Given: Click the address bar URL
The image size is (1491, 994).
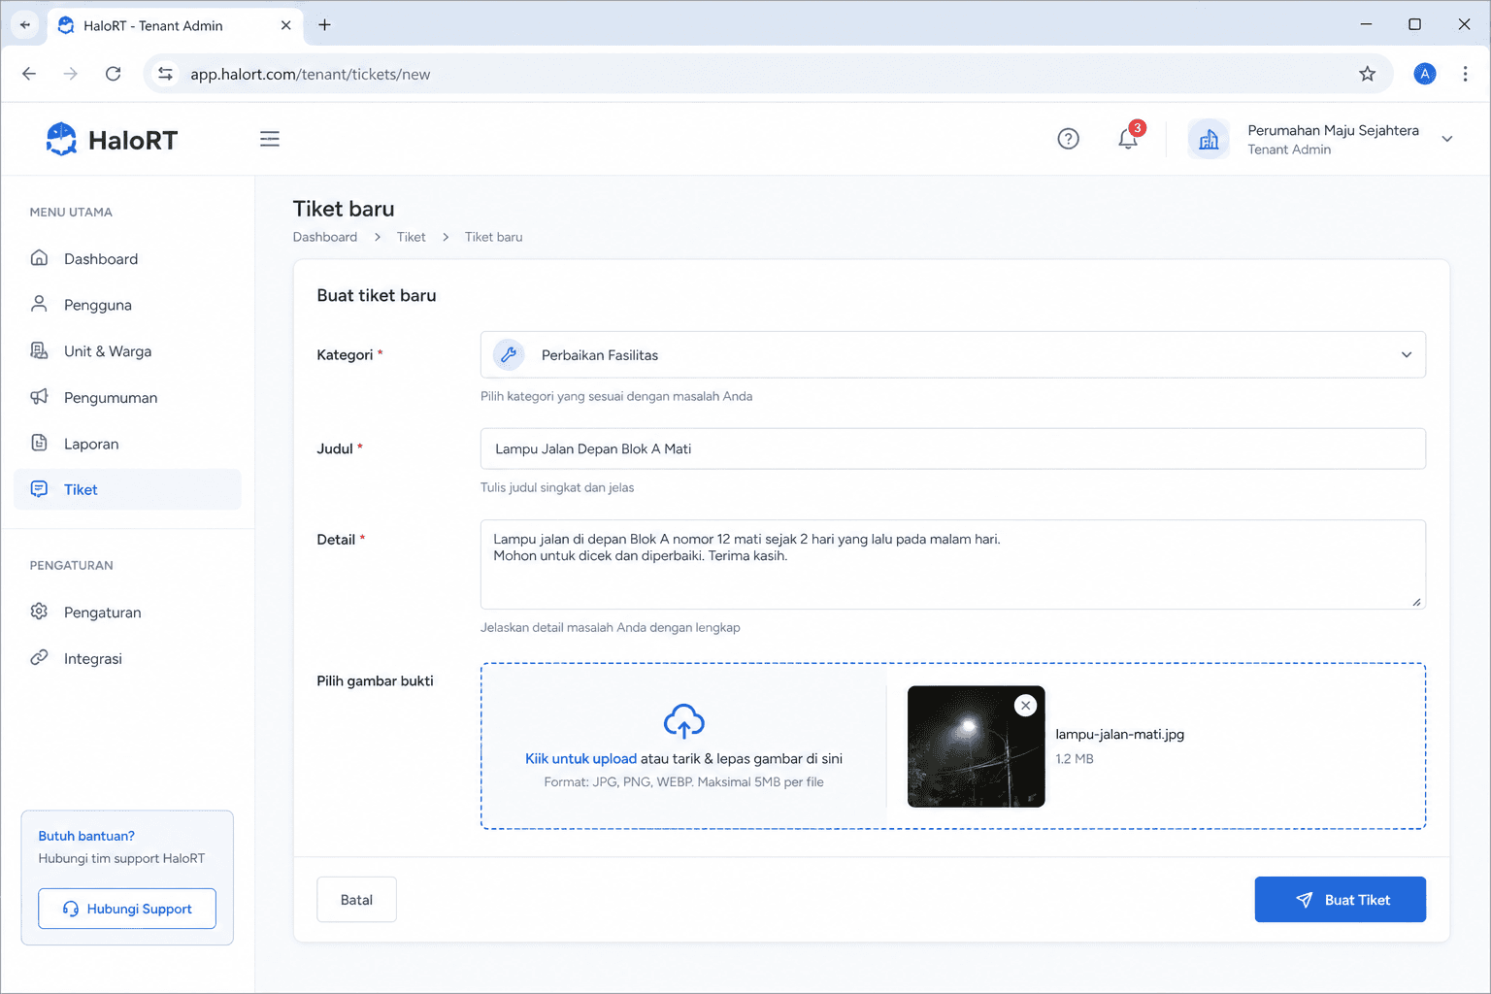Looking at the screenshot, I should [311, 74].
